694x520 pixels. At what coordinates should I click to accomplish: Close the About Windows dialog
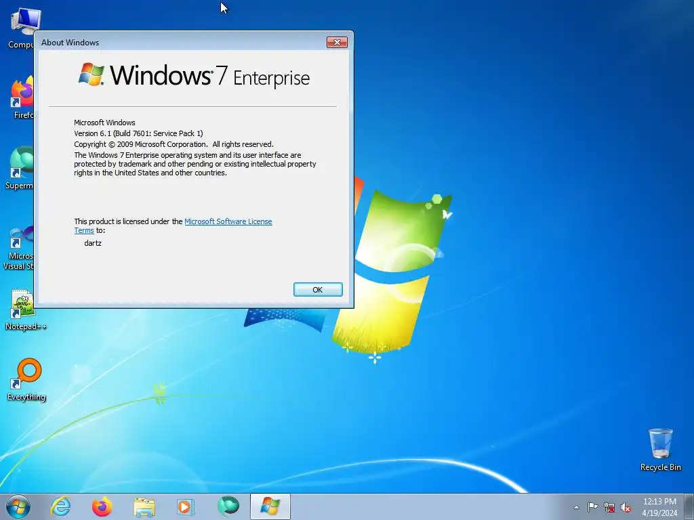tap(337, 42)
